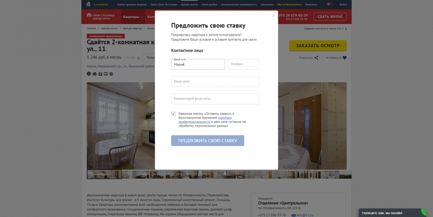Close the bid offer dialog
This screenshot has height=217, width=433.
click(273, 16)
